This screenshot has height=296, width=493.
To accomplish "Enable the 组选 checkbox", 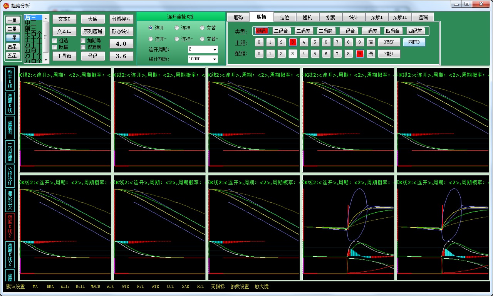I will [x=55, y=40].
